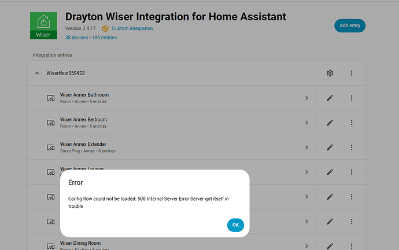
Task: Open Wiser Annex Extender chevron
Action: pos(306,148)
